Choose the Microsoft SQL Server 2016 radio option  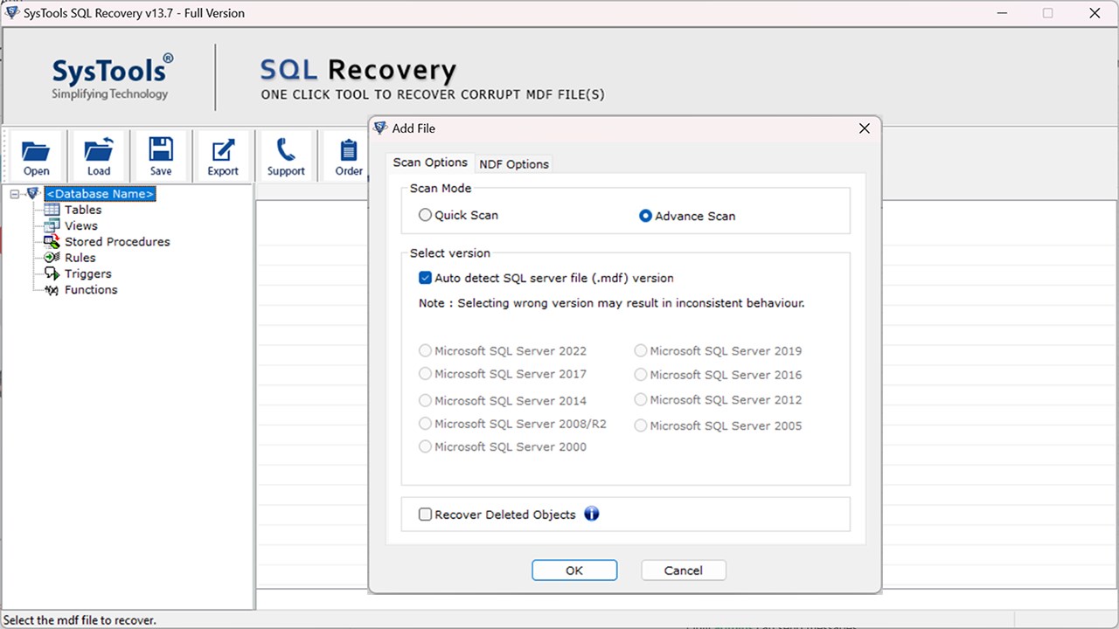point(641,375)
